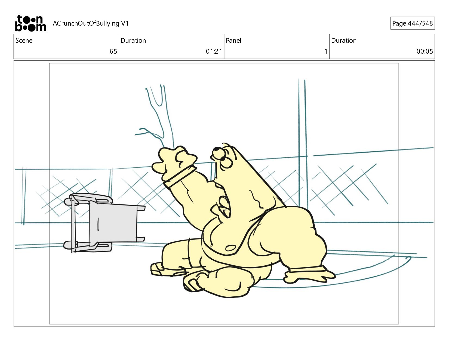Select panel number 1

(326, 51)
